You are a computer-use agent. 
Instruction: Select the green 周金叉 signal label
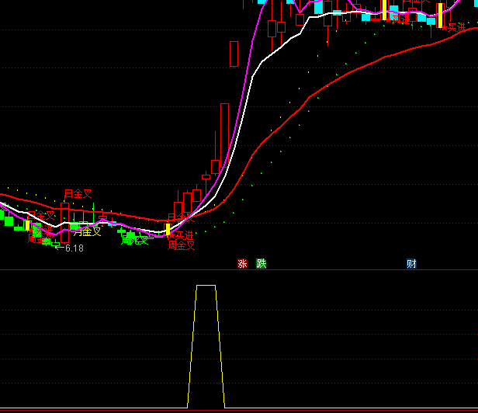click(134, 241)
